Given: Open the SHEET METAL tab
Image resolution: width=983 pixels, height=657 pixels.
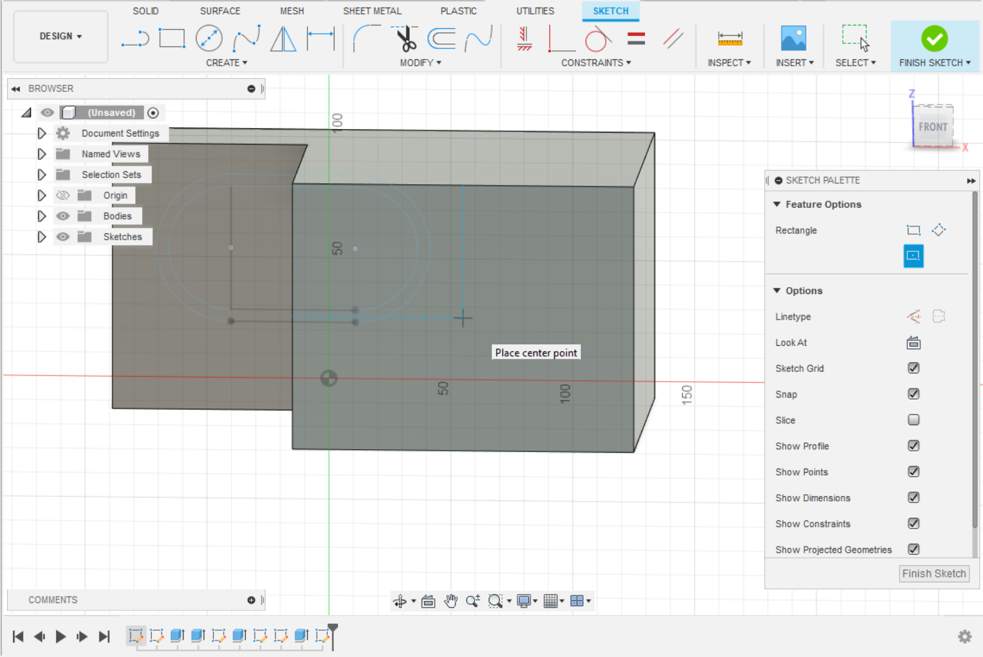Looking at the screenshot, I should pyautogui.click(x=372, y=11).
